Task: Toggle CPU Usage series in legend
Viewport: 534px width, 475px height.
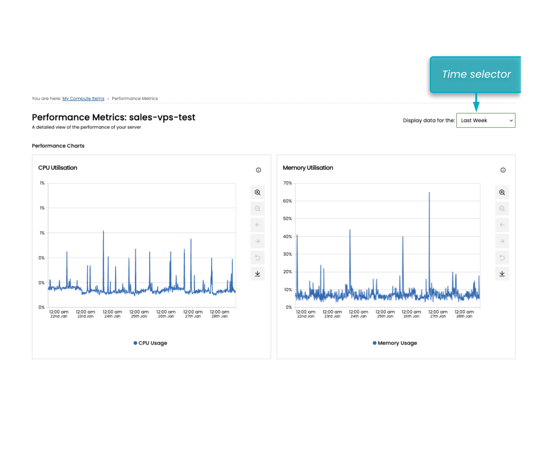Action: [150, 343]
